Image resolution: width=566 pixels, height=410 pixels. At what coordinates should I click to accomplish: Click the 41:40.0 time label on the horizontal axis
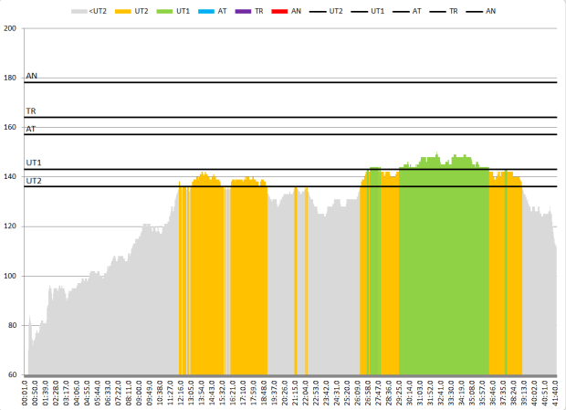click(556, 393)
